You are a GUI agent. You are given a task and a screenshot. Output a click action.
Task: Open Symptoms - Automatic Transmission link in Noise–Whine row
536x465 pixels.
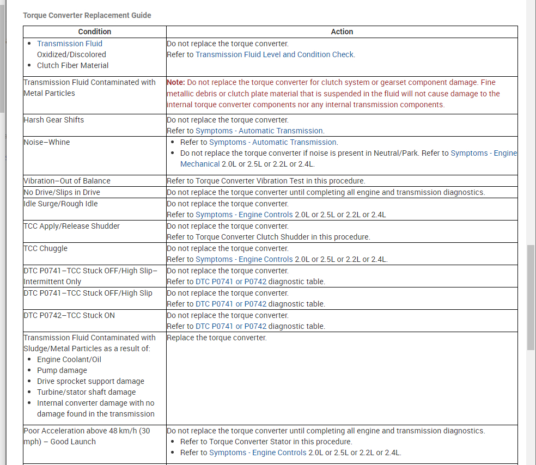(273, 142)
